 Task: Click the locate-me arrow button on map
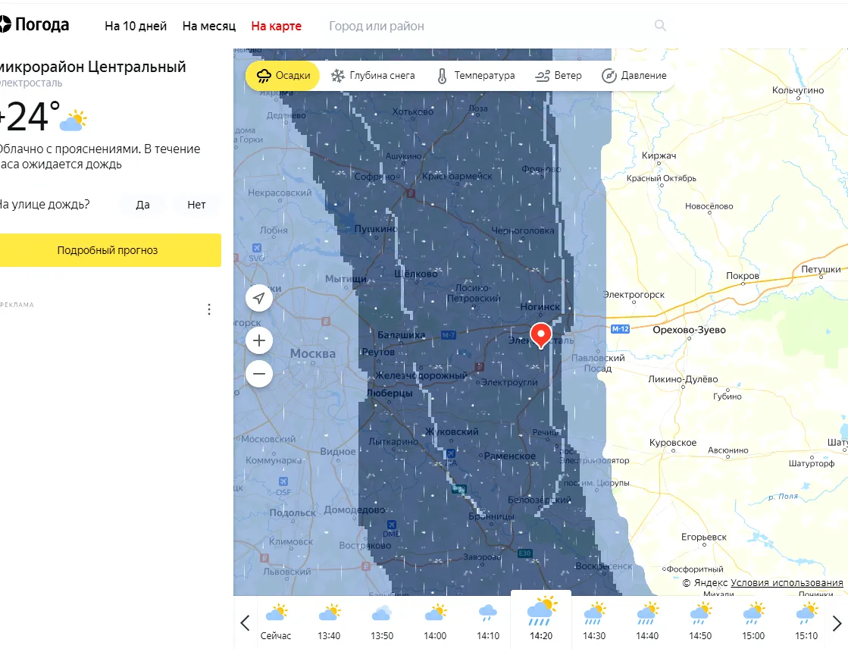tap(259, 298)
